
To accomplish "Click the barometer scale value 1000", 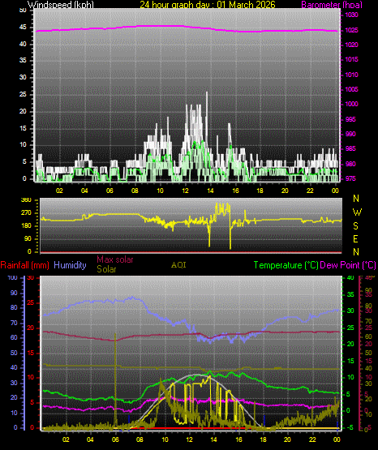I will click(x=351, y=104).
